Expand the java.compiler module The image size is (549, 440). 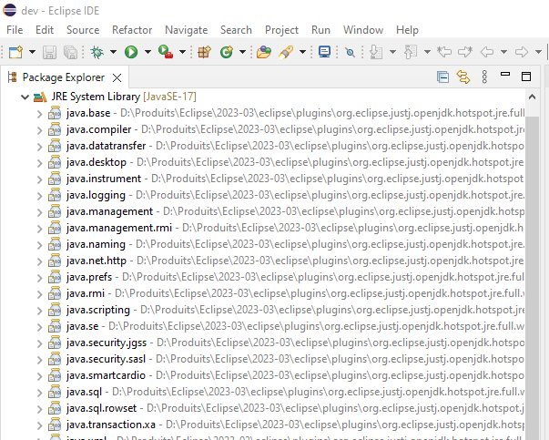tap(39, 130)
